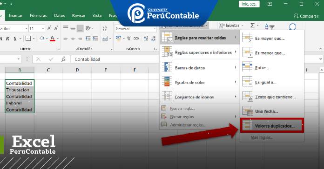The height and width of the screenshot is (169, 324).
Task: Open Conjuntos de iconos submenu
Action: tap(200, 97)
